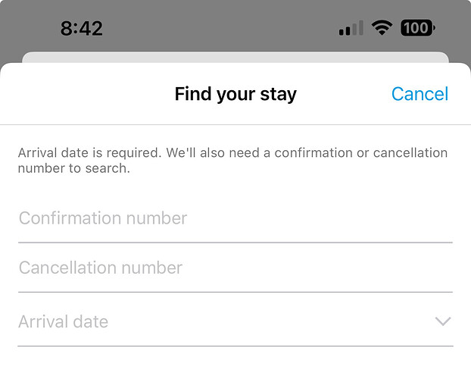This screenshot has width=471, height=379.
Task: Tap the cellular signal bars icon
Action: (x=351, y=28)
